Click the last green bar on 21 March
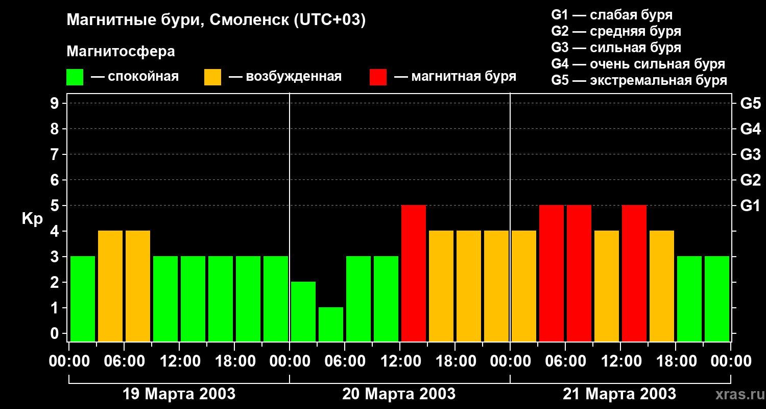This screenshot has width=766, height=409. pyautogui.click(x=717, y=299)
